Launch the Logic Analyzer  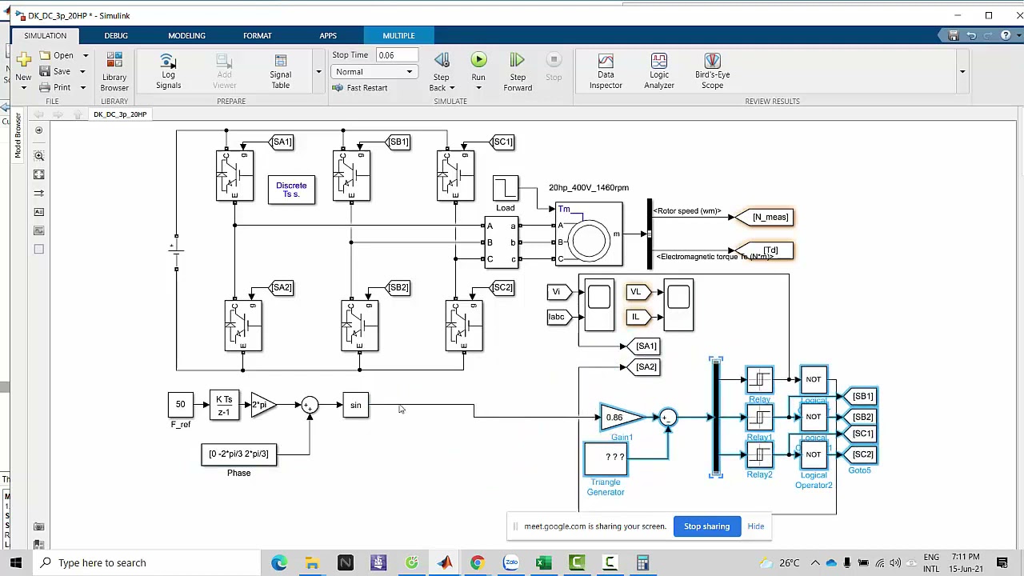[x=659, y=72]
